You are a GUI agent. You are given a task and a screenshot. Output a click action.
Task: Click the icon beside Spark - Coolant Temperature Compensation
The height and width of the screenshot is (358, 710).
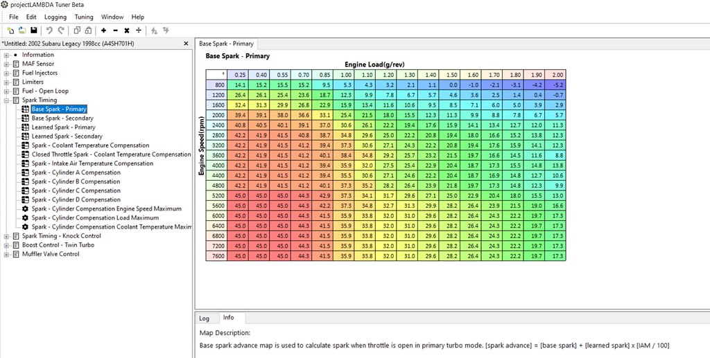tap(26, 145)
